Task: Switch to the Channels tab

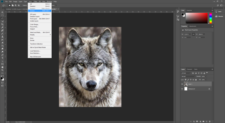Action: tap(190, 69)
